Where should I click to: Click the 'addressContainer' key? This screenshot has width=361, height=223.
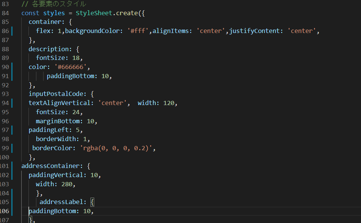coord(50,166)
